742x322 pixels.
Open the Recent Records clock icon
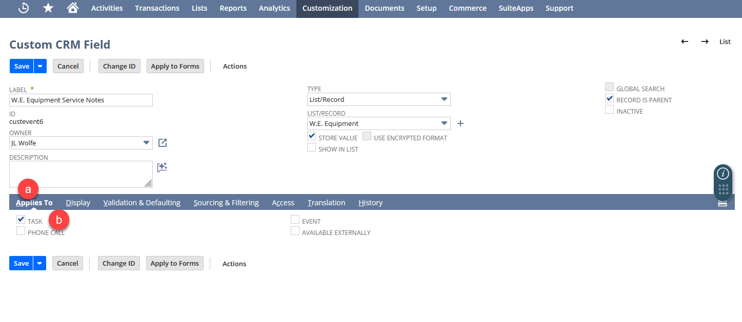click(24, 8)
